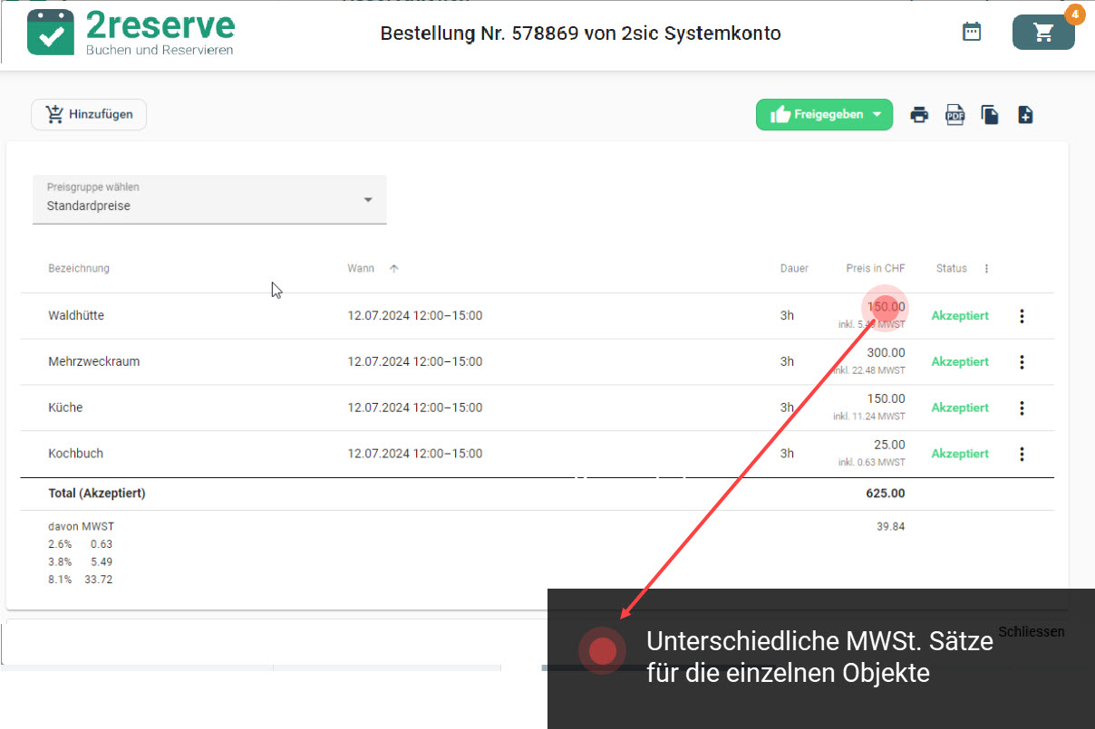The height and width of the screenshot is (729, 1095).
Task: Click the copy document icon
Action: [x=990, y=114]
